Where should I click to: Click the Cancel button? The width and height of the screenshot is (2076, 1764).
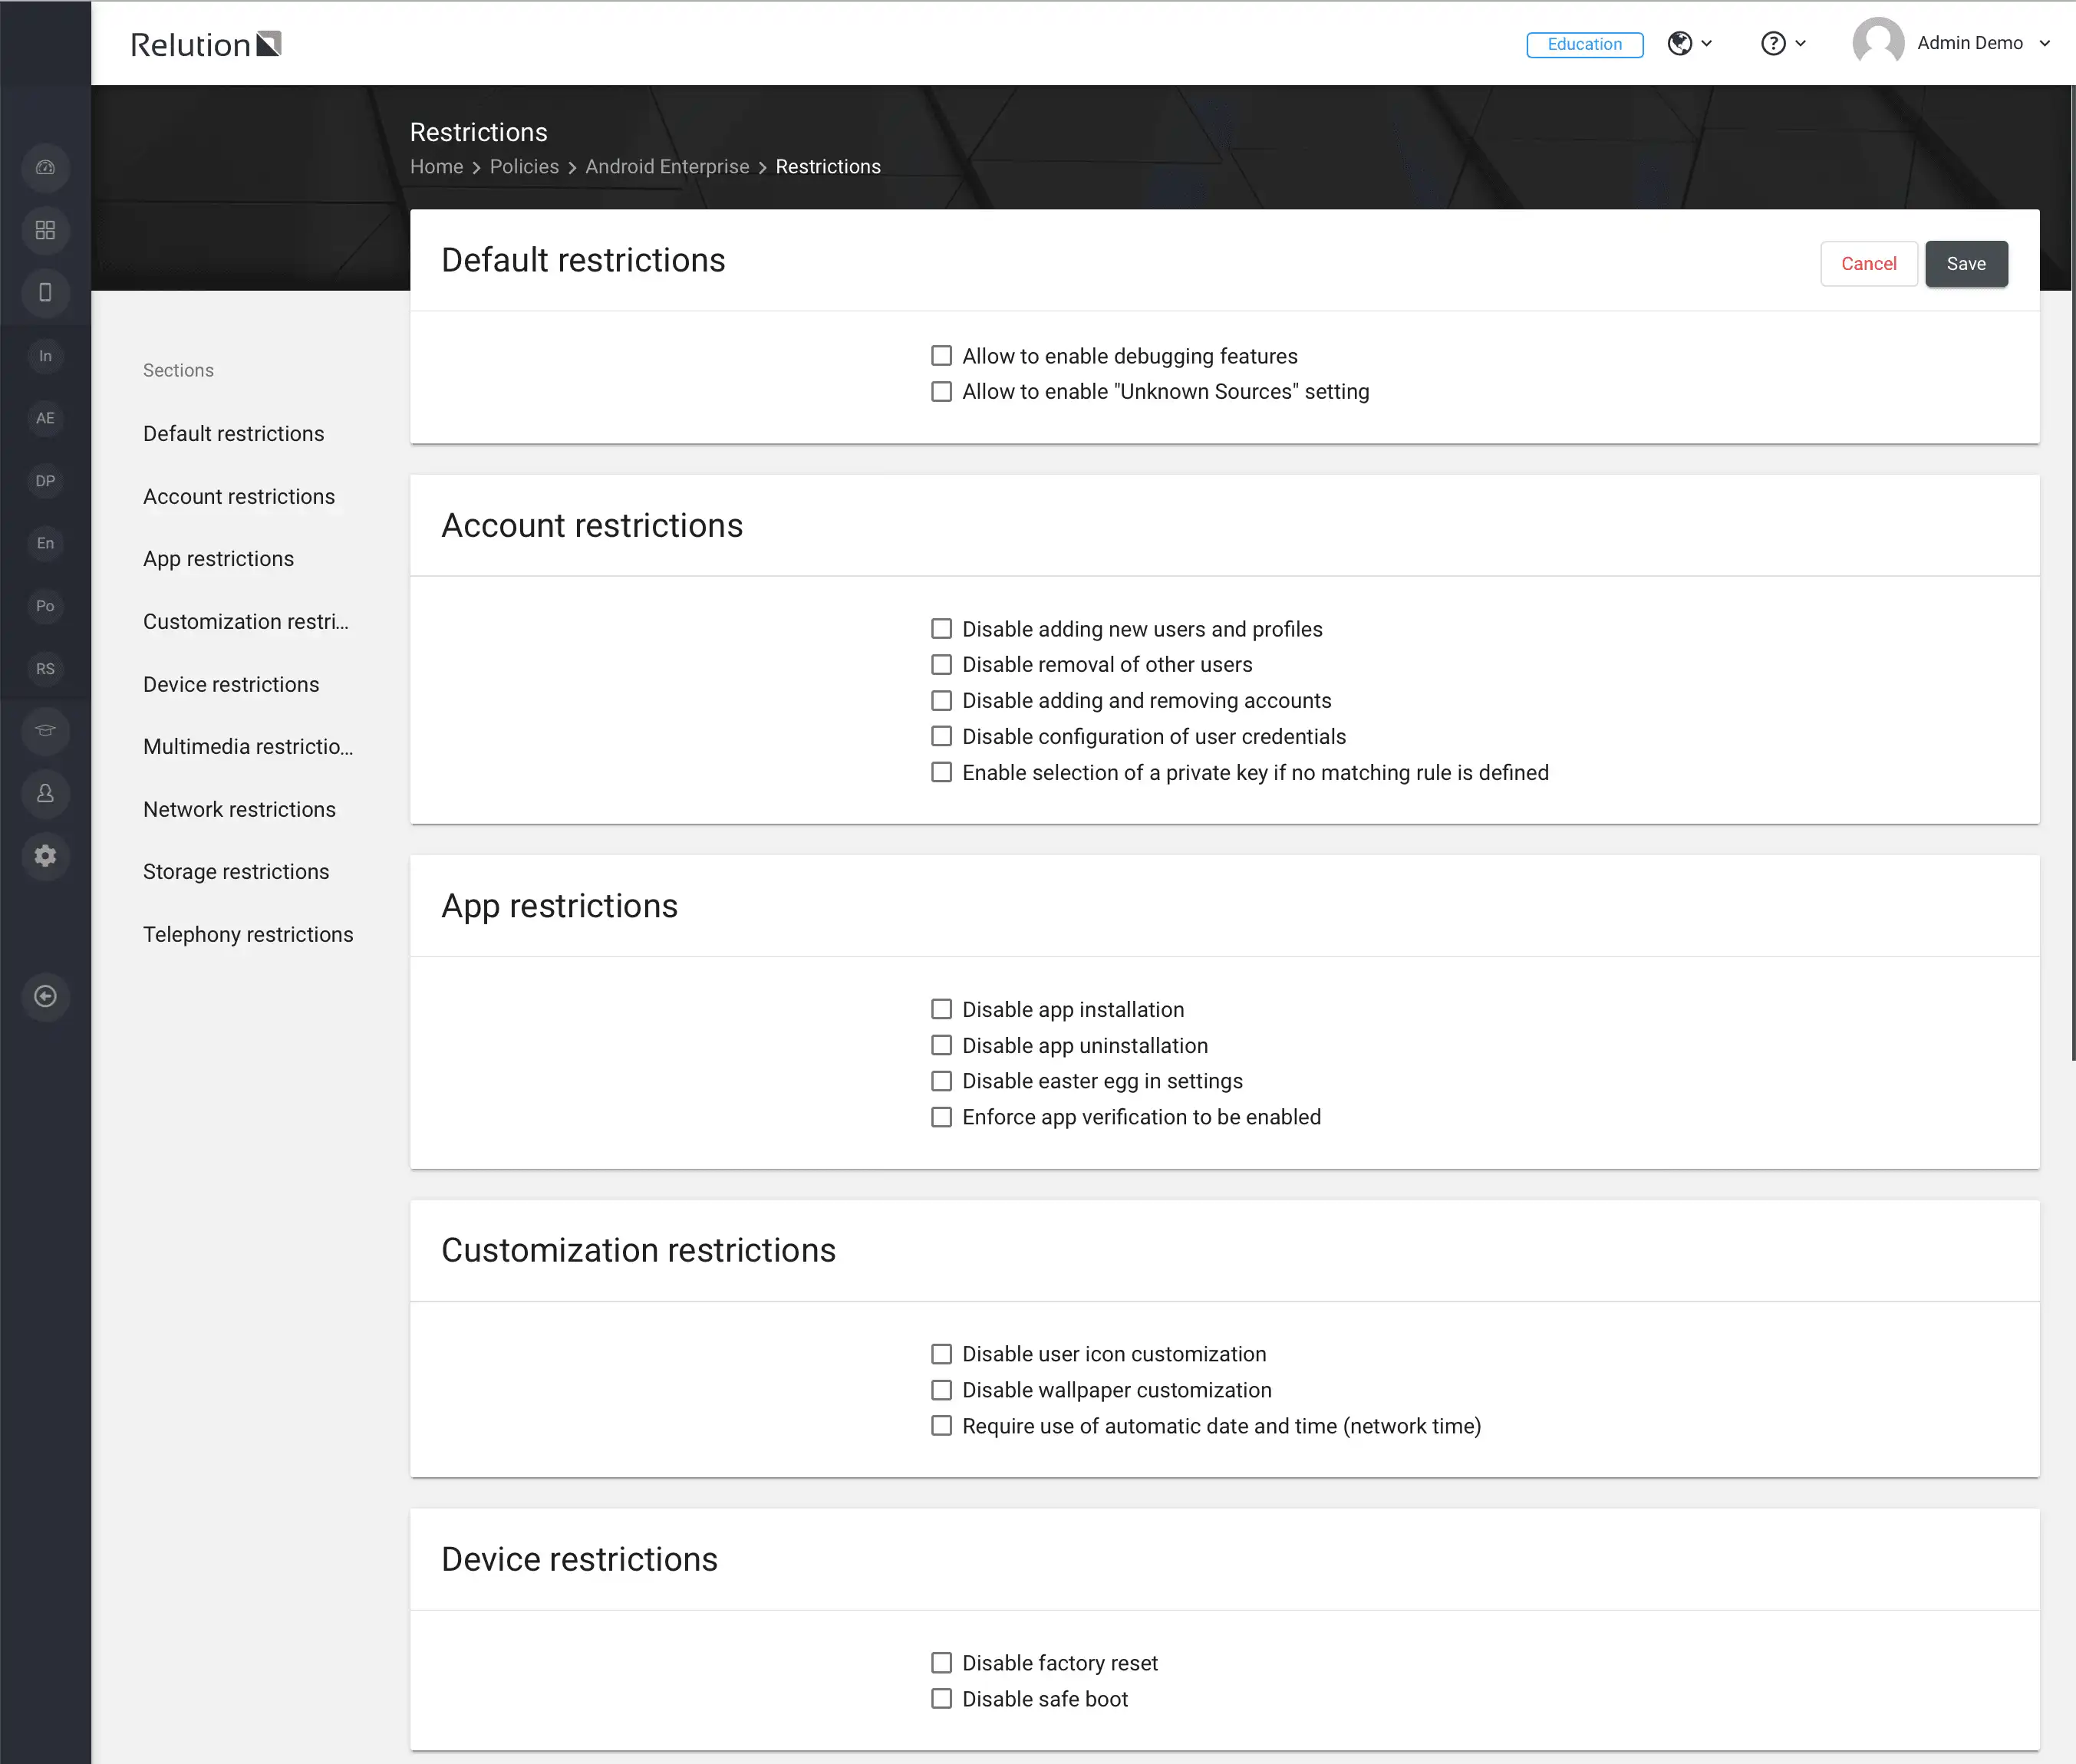click(x=1868, y=264)
